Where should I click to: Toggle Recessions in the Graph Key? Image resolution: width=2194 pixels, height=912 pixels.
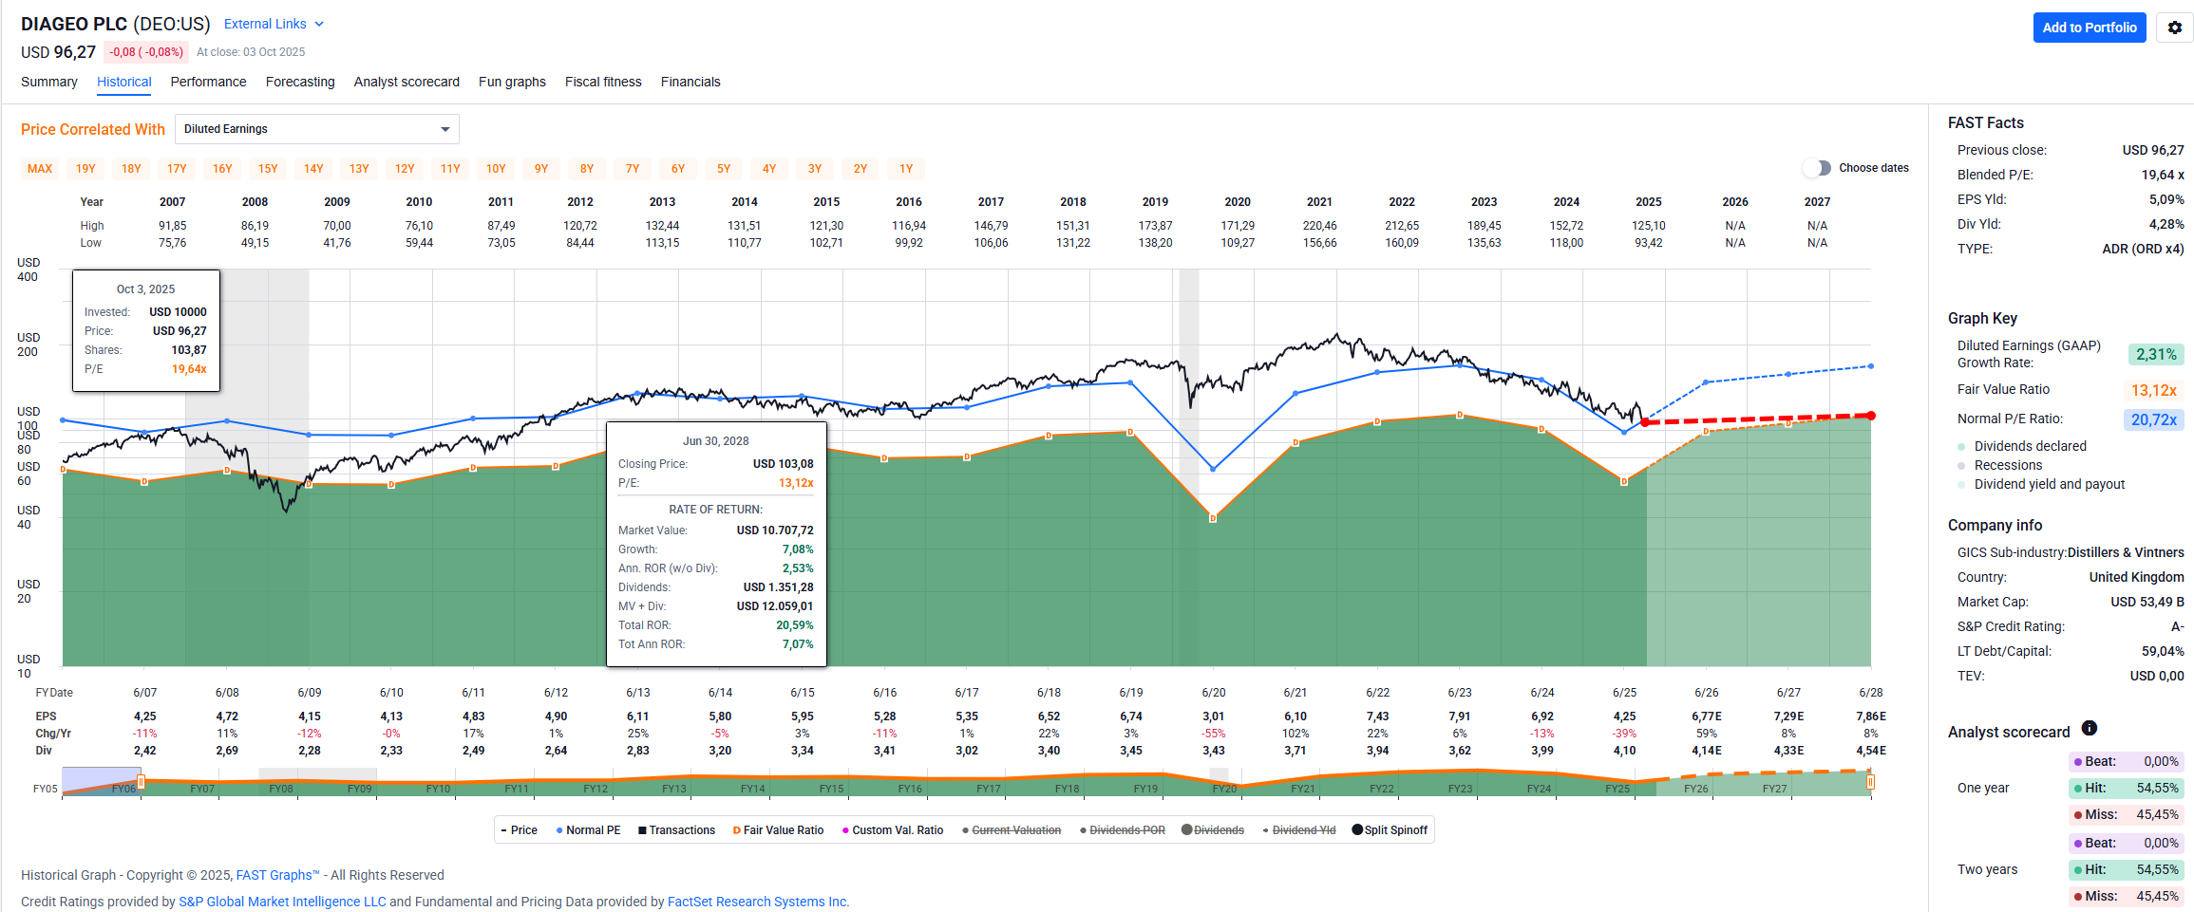pos(1961,466)
